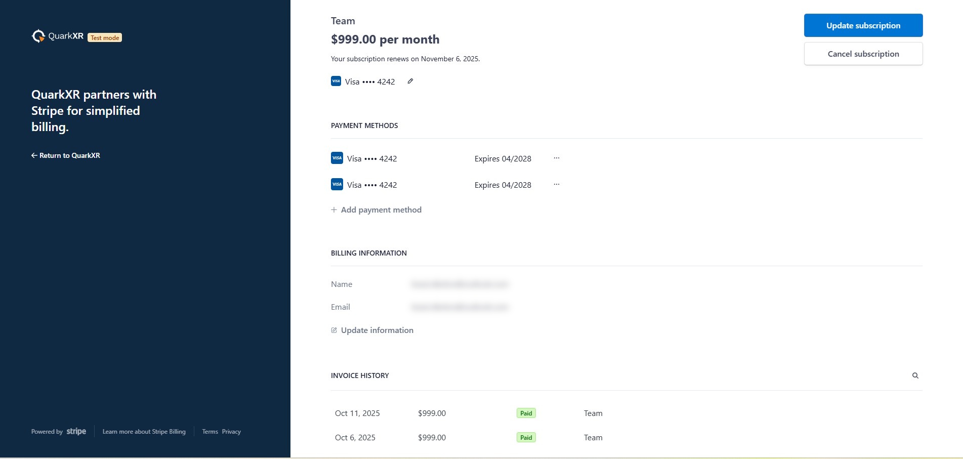Click the $999.00 per month price text
This screenshot has height=459, width=963.
(x=385, y=39)
